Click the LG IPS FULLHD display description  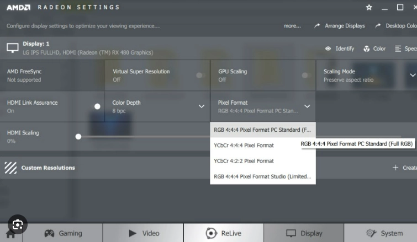click(x=88, y=52)
